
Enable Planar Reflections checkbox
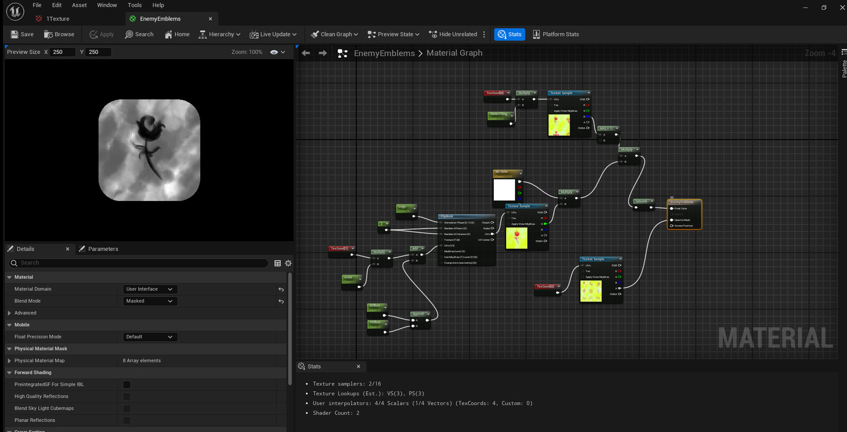coord(127,420)
